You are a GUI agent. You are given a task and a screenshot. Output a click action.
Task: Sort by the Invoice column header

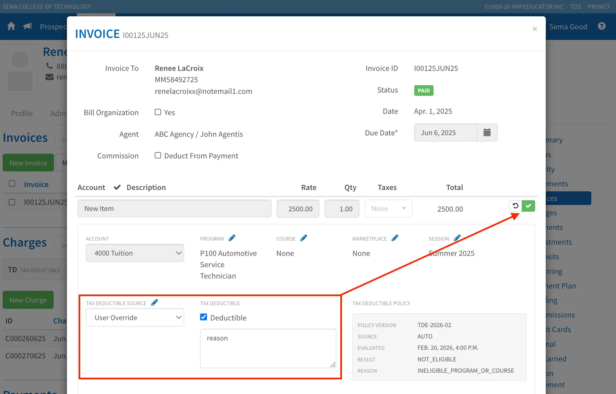tap(36, 184)
